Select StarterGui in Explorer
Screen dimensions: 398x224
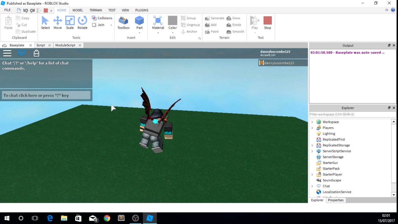tap(330, 163)
